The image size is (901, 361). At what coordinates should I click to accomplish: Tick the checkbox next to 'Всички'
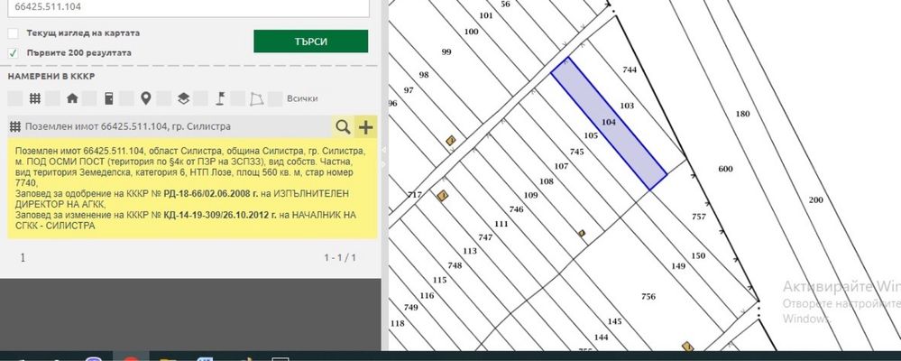tap(275, 98)
